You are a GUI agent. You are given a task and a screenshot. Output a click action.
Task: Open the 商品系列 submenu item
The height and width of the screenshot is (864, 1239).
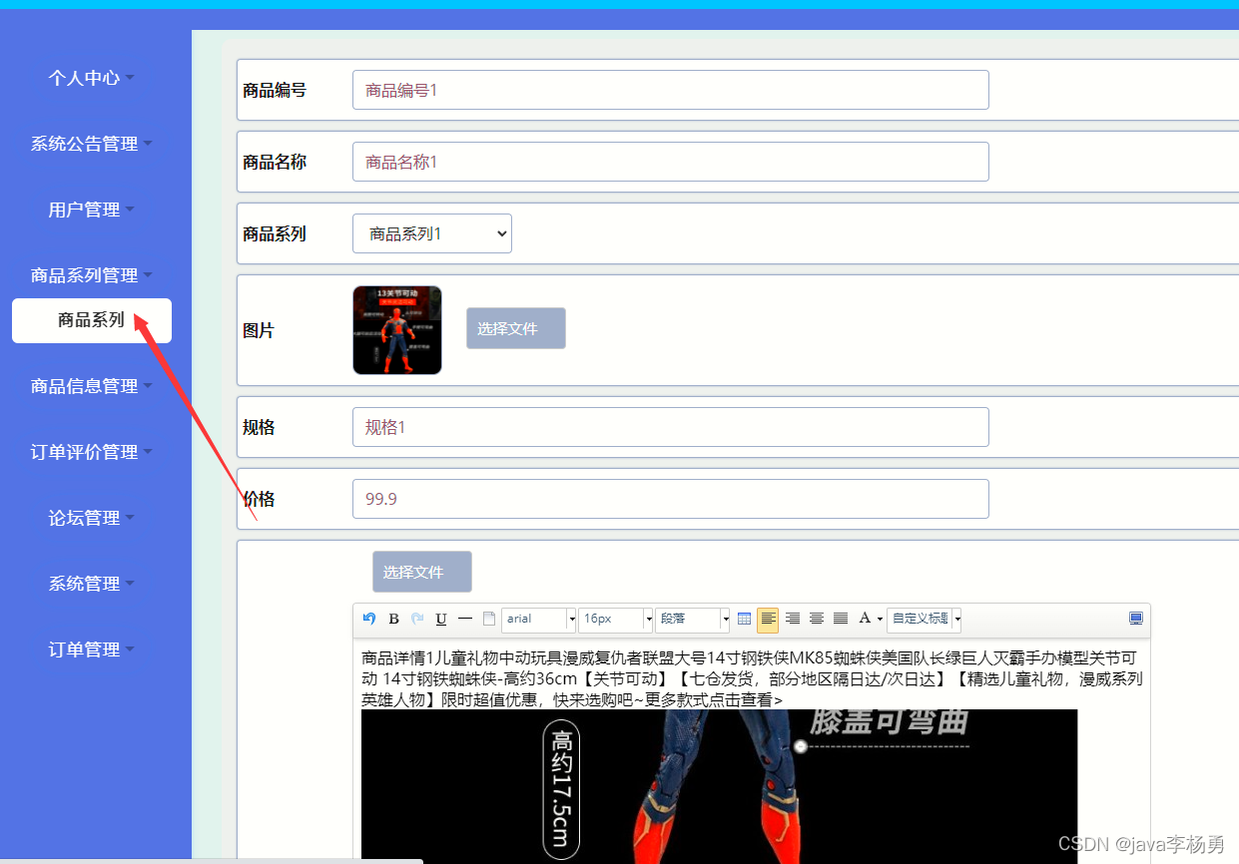coord(92,320)
